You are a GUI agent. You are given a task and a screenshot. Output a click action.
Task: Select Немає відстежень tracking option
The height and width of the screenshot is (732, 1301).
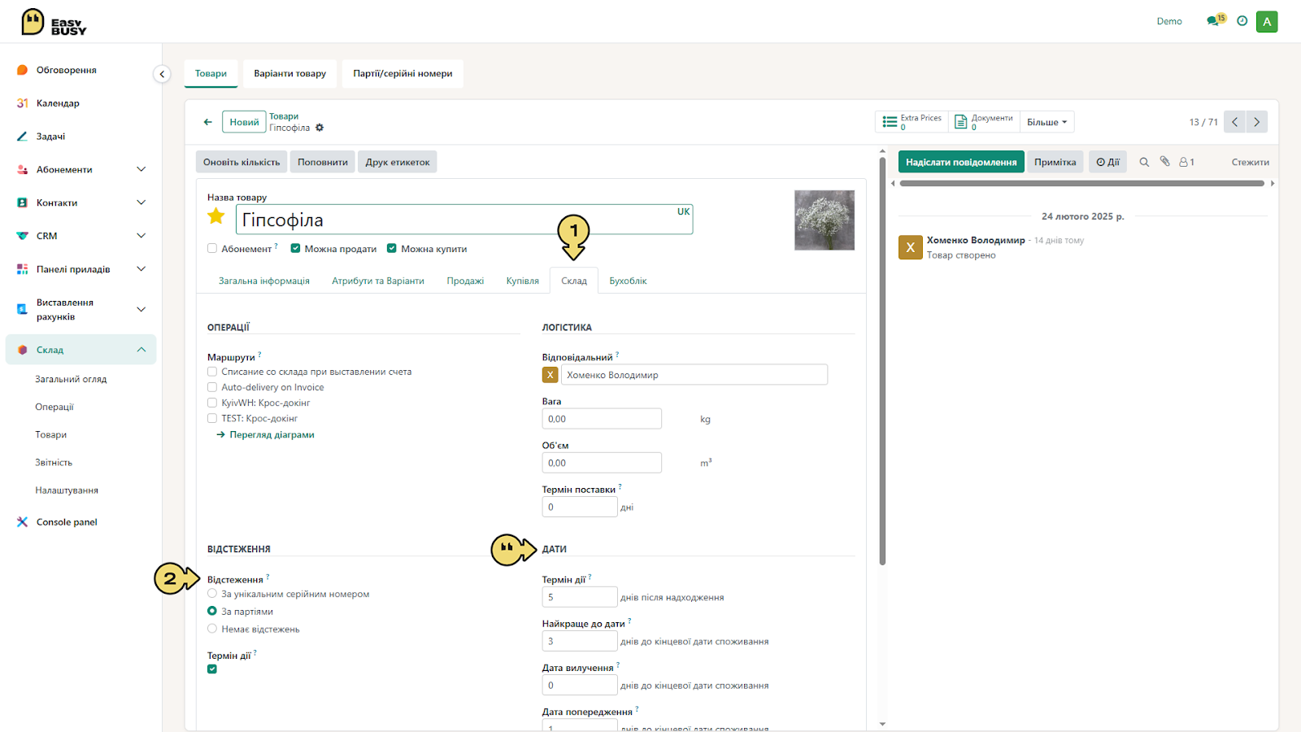(212, 629)
